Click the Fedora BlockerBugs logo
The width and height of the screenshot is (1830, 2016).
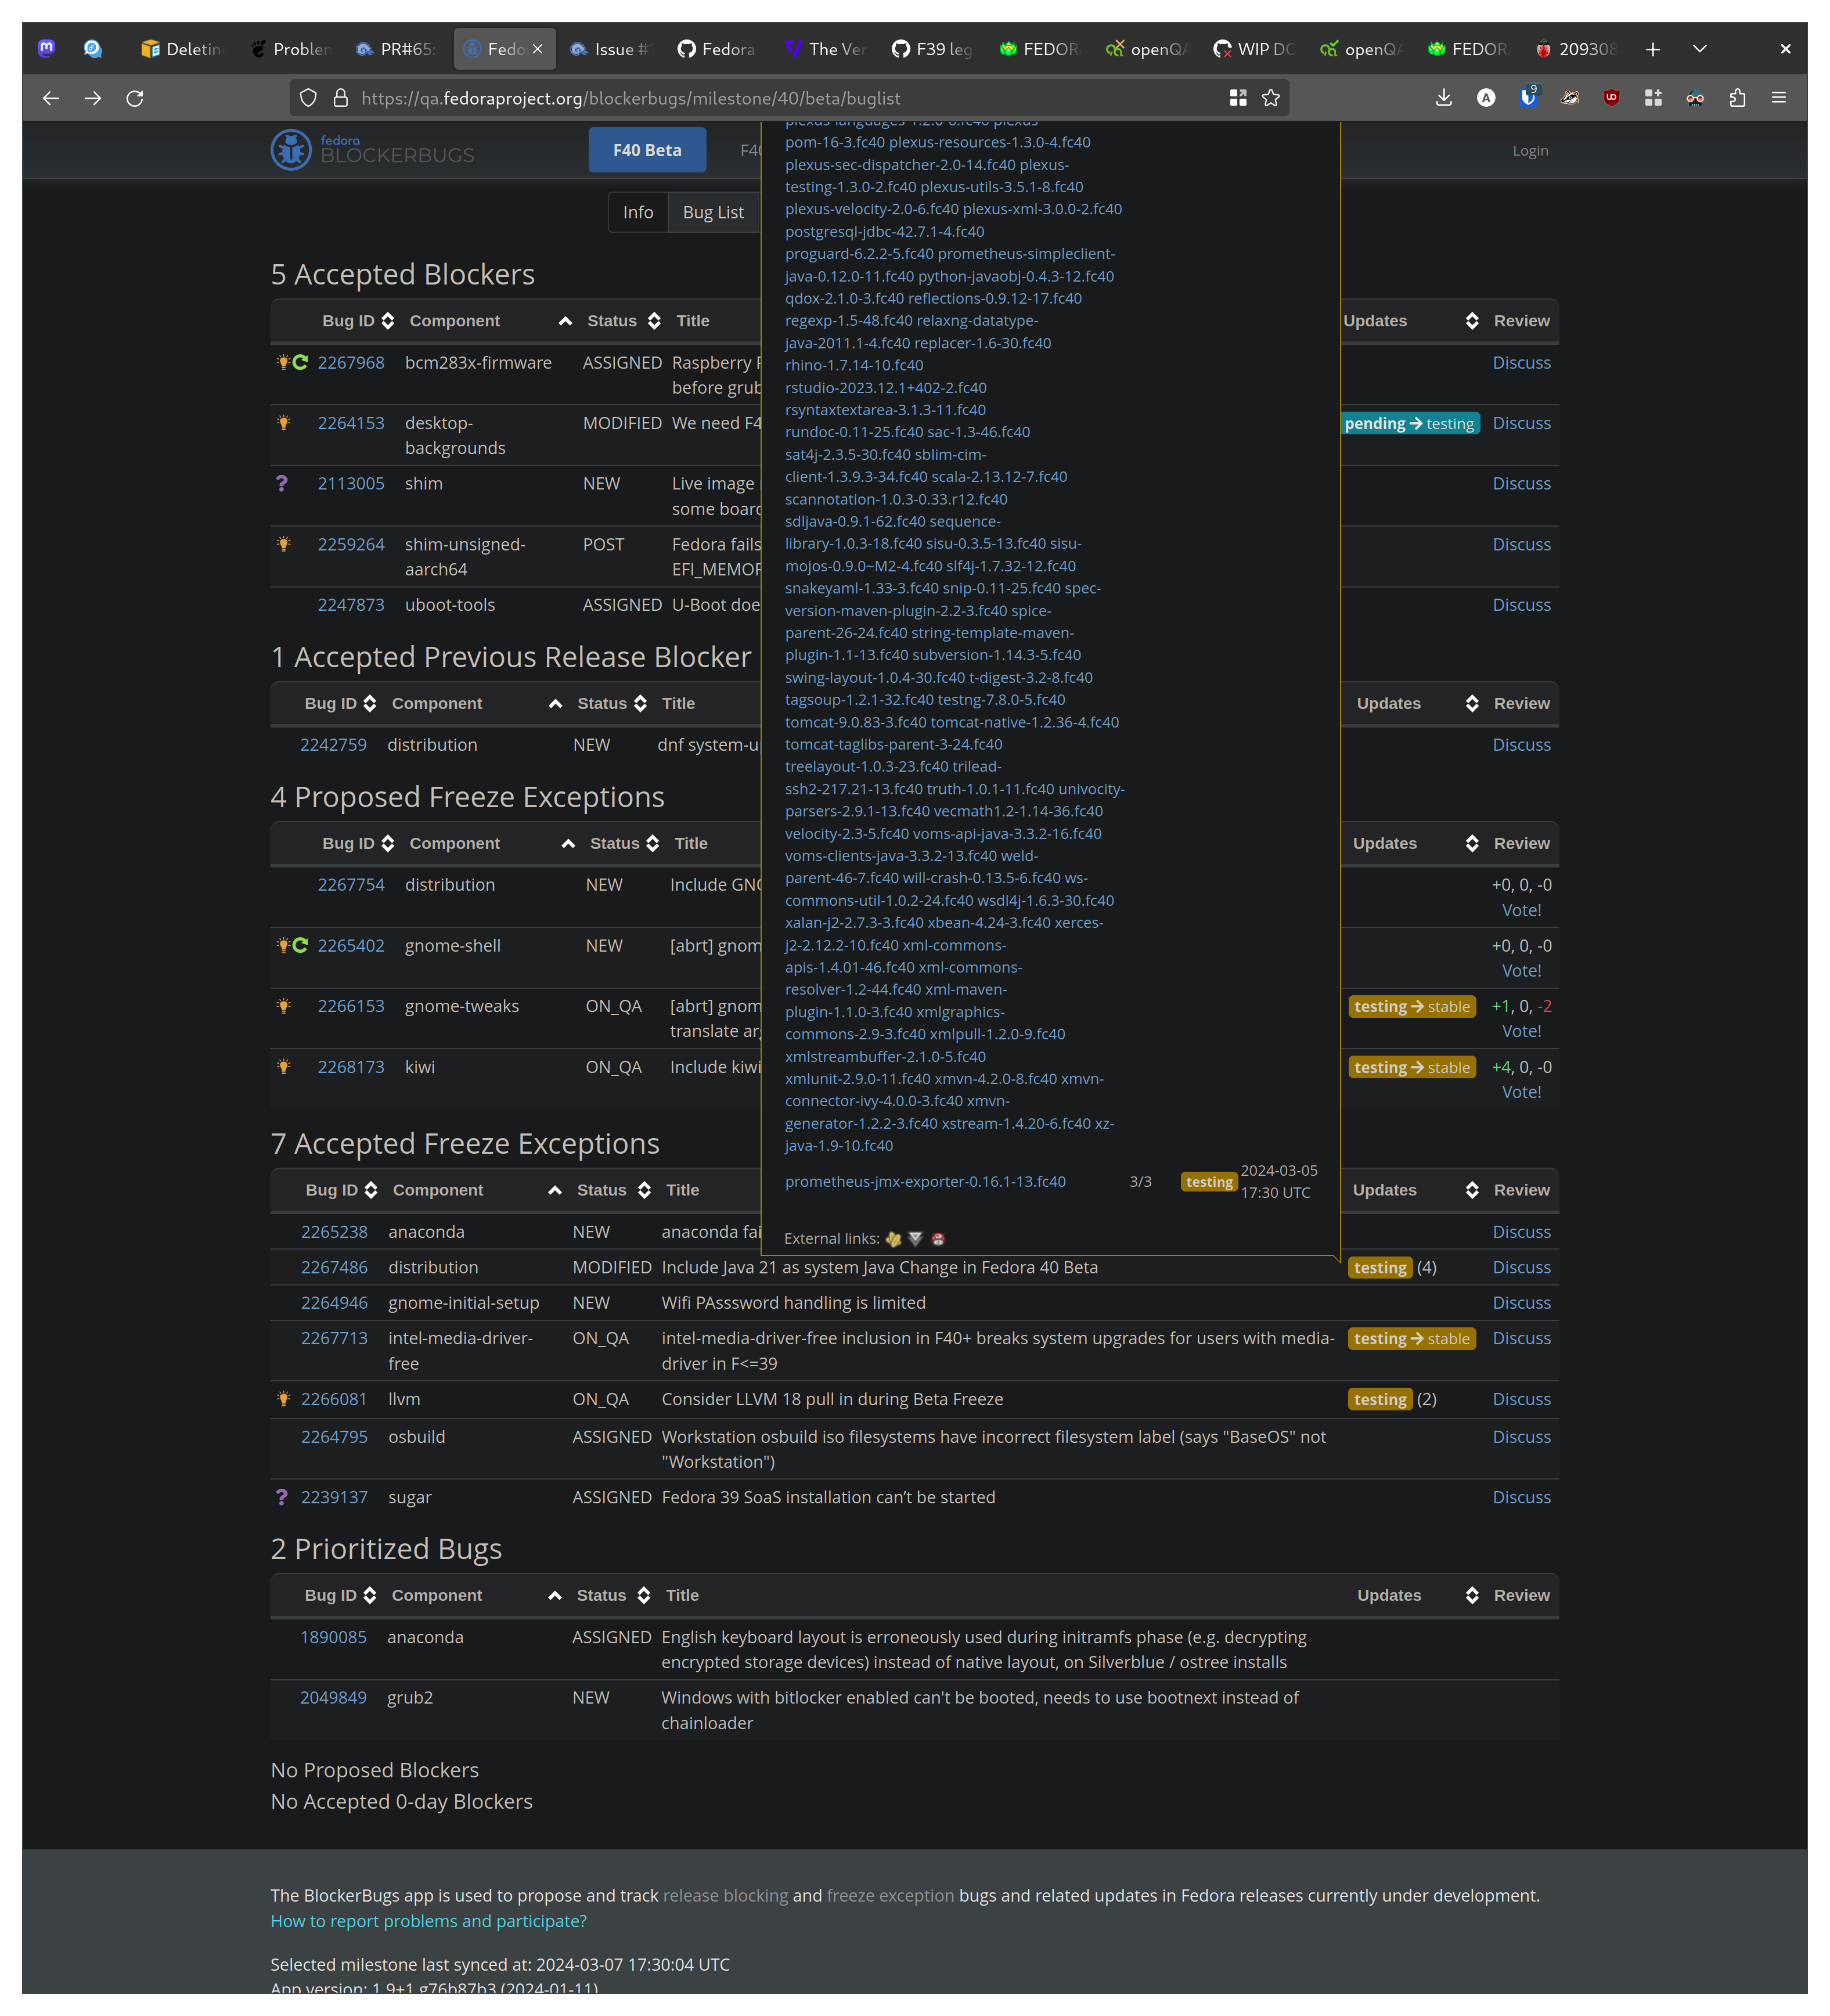[372, 150]
